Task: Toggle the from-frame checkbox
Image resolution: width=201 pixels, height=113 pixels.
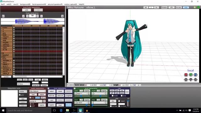Action: point(111,106)
